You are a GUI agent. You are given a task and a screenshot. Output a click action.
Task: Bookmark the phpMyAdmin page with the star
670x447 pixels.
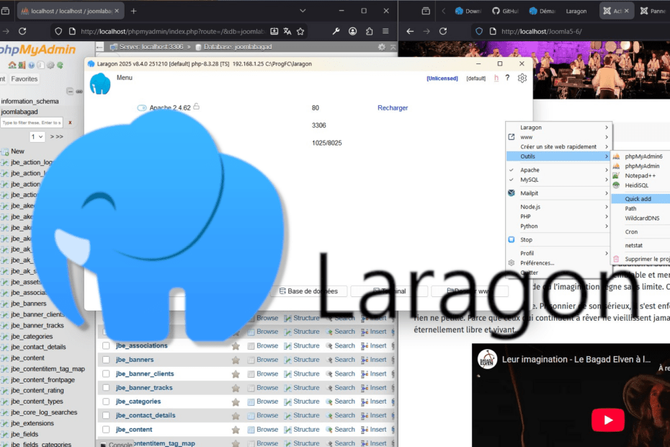300,32
